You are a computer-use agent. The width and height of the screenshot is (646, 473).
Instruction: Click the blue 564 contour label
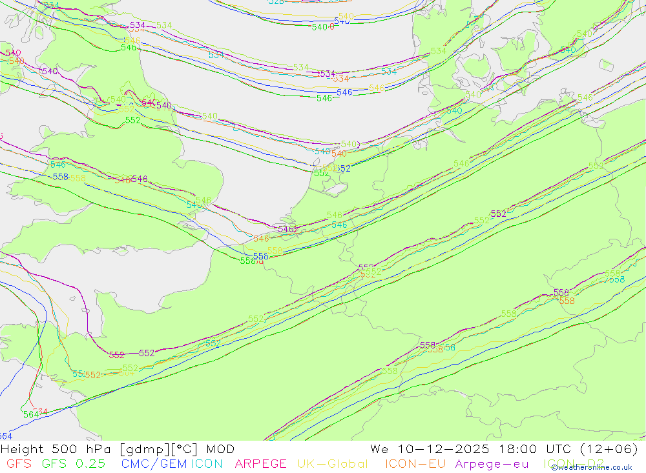(6, 436)
